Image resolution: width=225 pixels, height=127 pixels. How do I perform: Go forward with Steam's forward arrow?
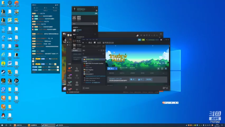coord(86,43)
